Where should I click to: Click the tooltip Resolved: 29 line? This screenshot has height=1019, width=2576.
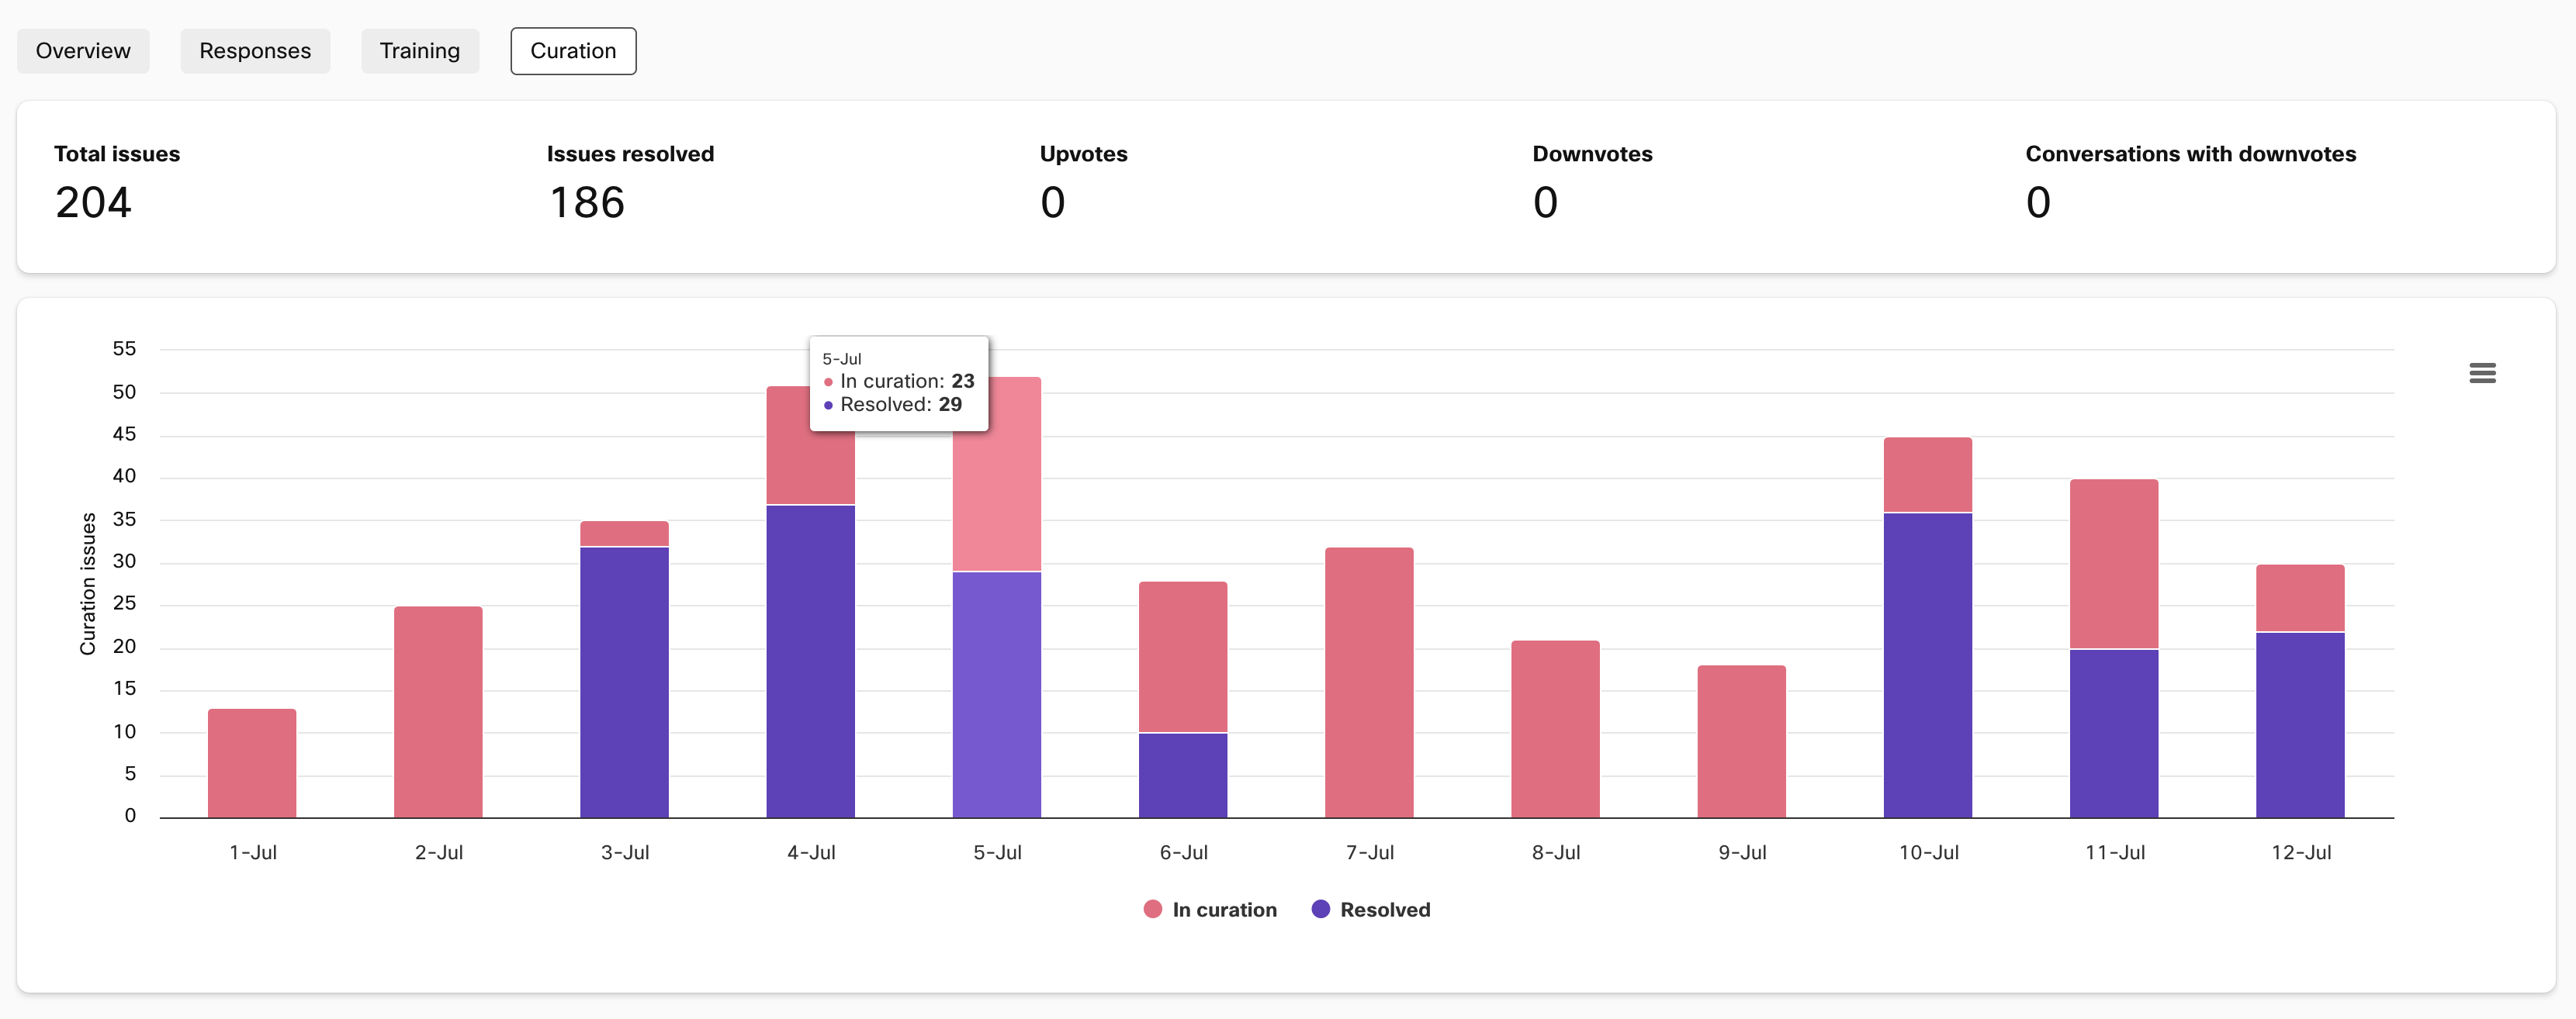pos(893,405)
